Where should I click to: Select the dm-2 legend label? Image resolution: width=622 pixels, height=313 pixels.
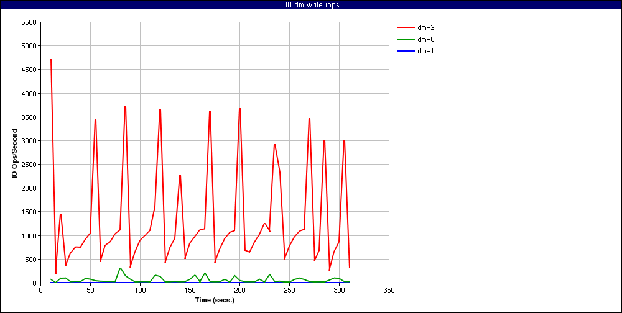click(425, 27)
